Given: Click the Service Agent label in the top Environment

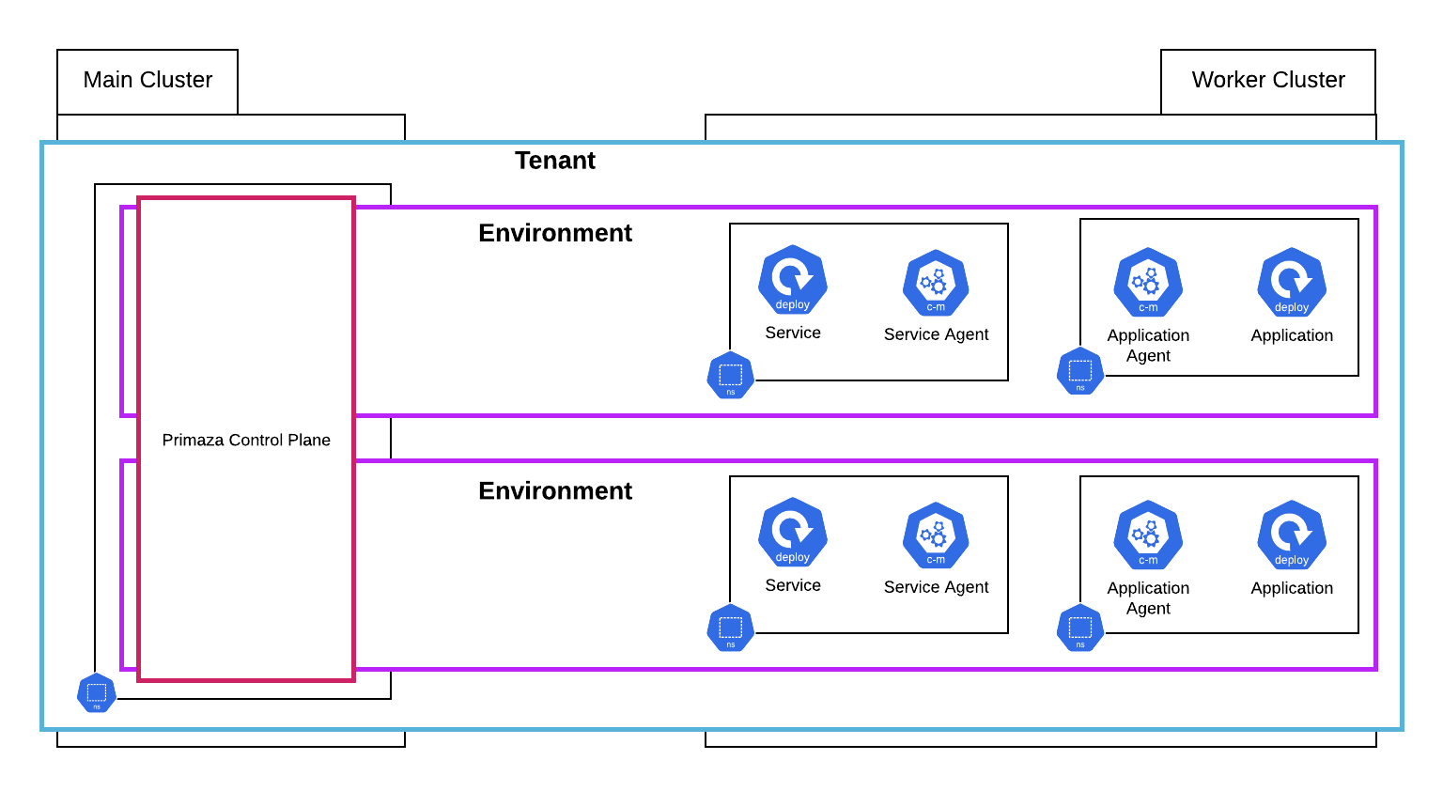Looking at the screenshot, I should tap(936, 334).
